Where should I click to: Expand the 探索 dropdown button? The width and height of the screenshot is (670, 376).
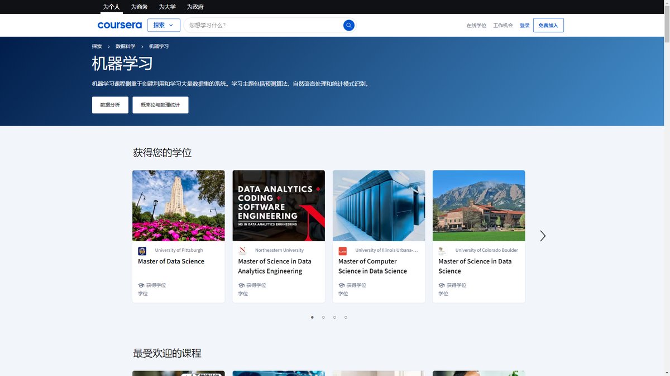coord(164,25)
